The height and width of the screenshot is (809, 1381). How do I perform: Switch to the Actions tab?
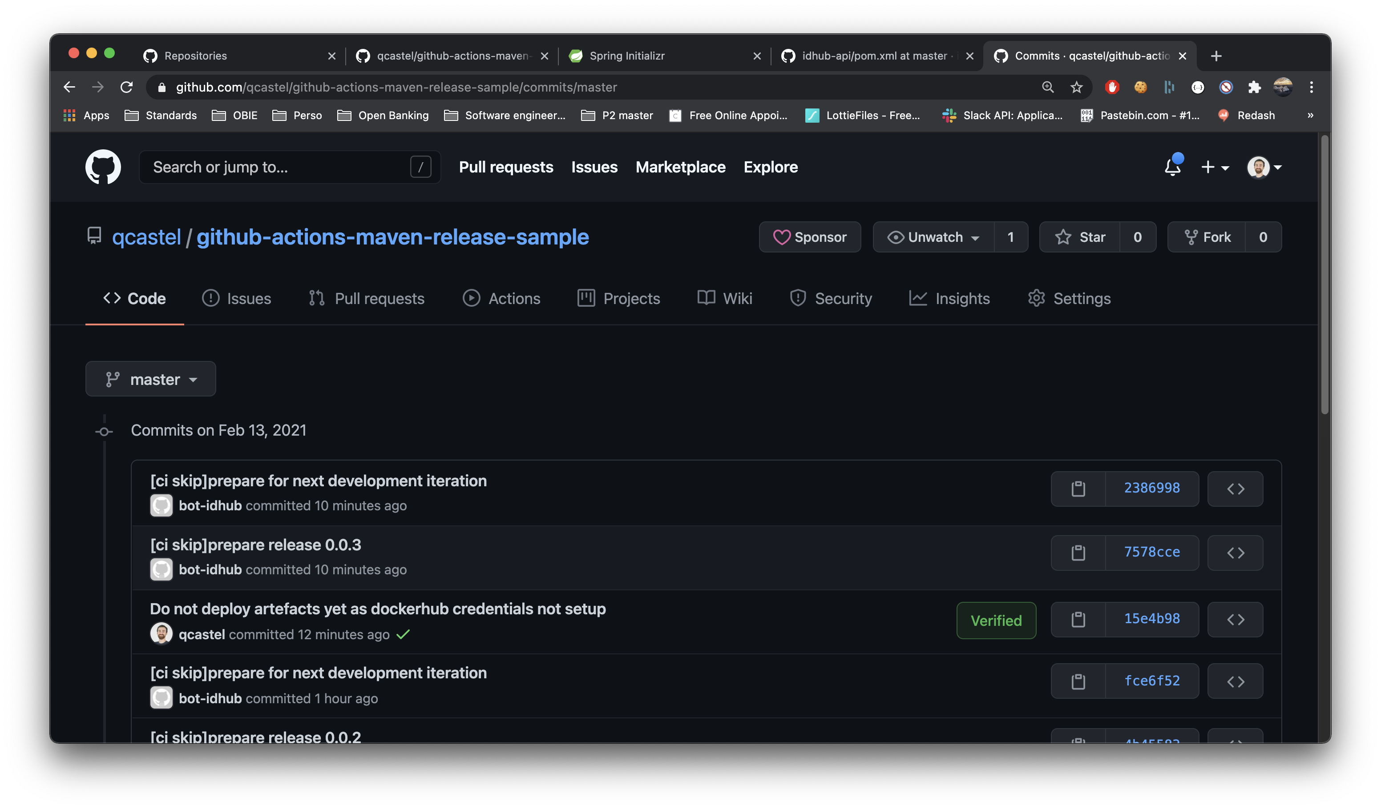(x=501, y=298)
